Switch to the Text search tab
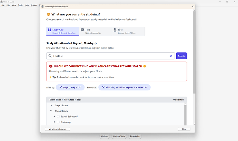Viewport: 238px width, 141px height. [x=96, y=31]
